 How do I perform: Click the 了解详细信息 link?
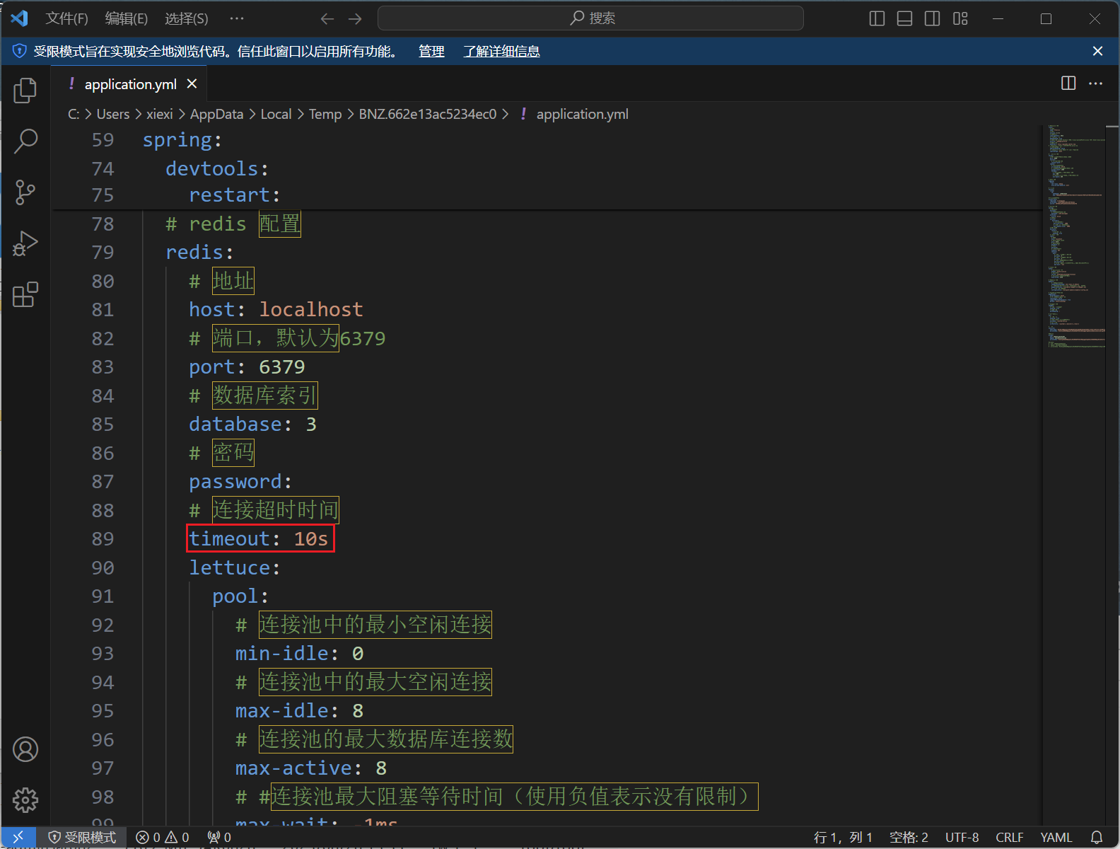(x=501, y=51)
